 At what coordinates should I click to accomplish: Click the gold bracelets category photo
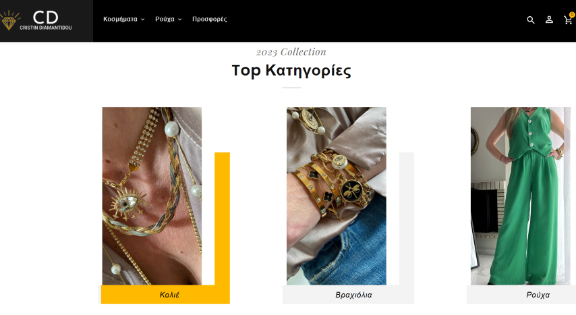click(336, 196)
